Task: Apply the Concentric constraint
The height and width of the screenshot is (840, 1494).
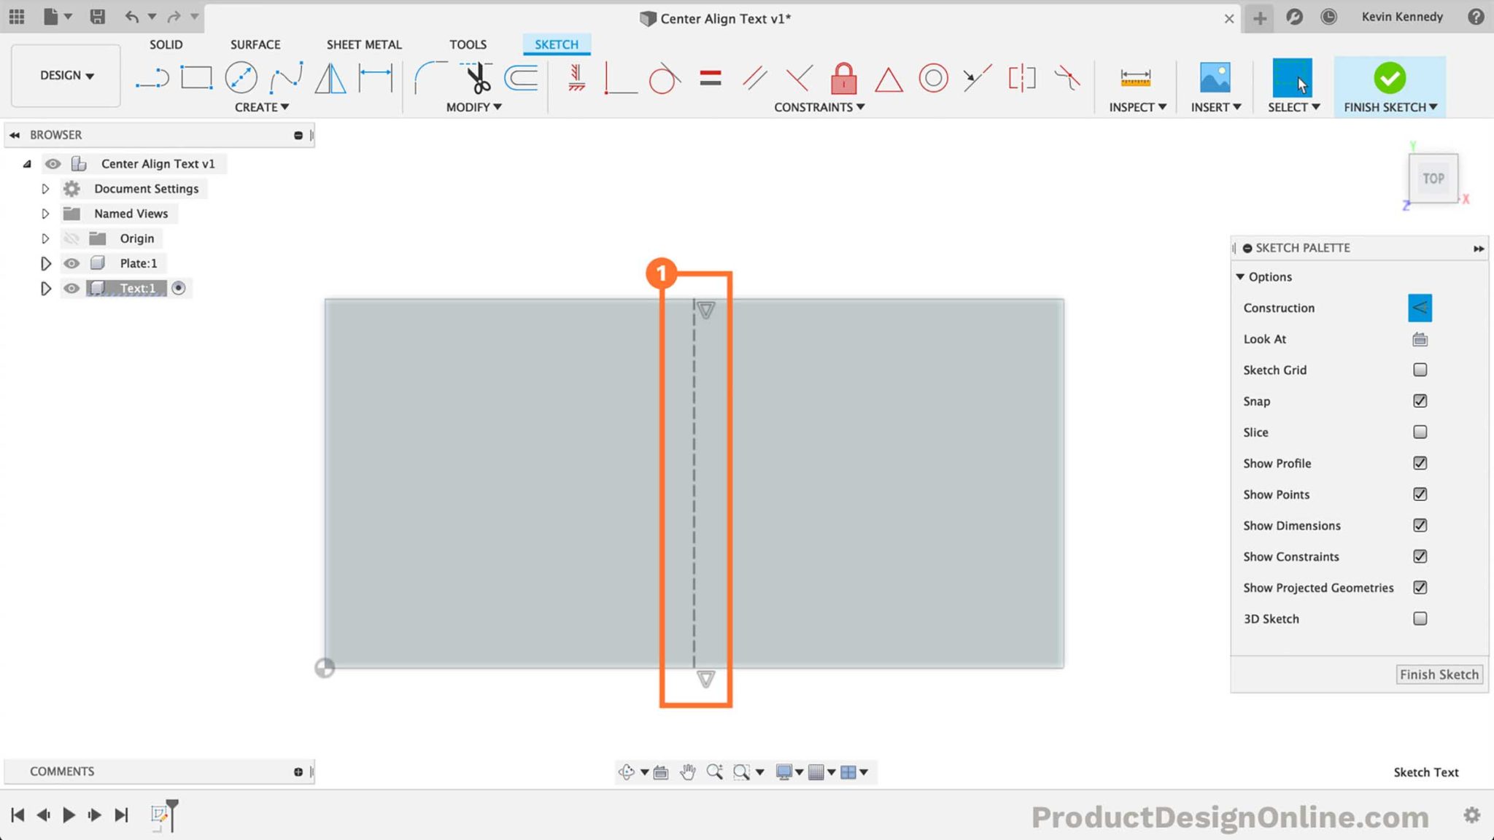Action: point(934,79)
